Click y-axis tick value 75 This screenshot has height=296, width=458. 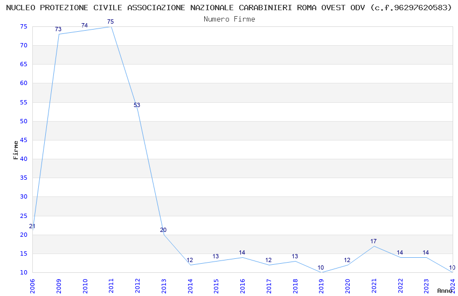[24, 26]
